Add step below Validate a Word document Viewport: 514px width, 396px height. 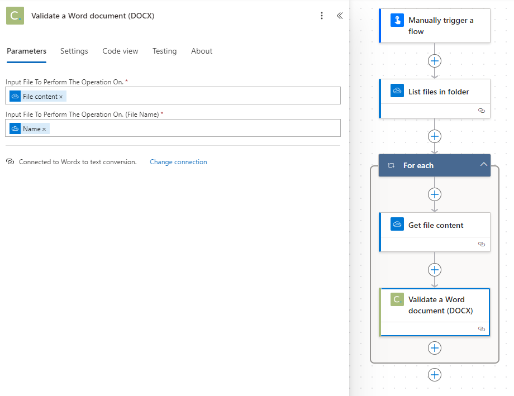point(435,348)
